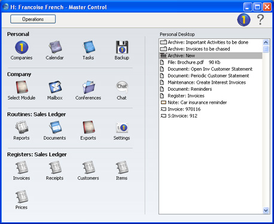Click the Personal Desktop scroll down arrow
274x224 pixels.
point(266,210)
